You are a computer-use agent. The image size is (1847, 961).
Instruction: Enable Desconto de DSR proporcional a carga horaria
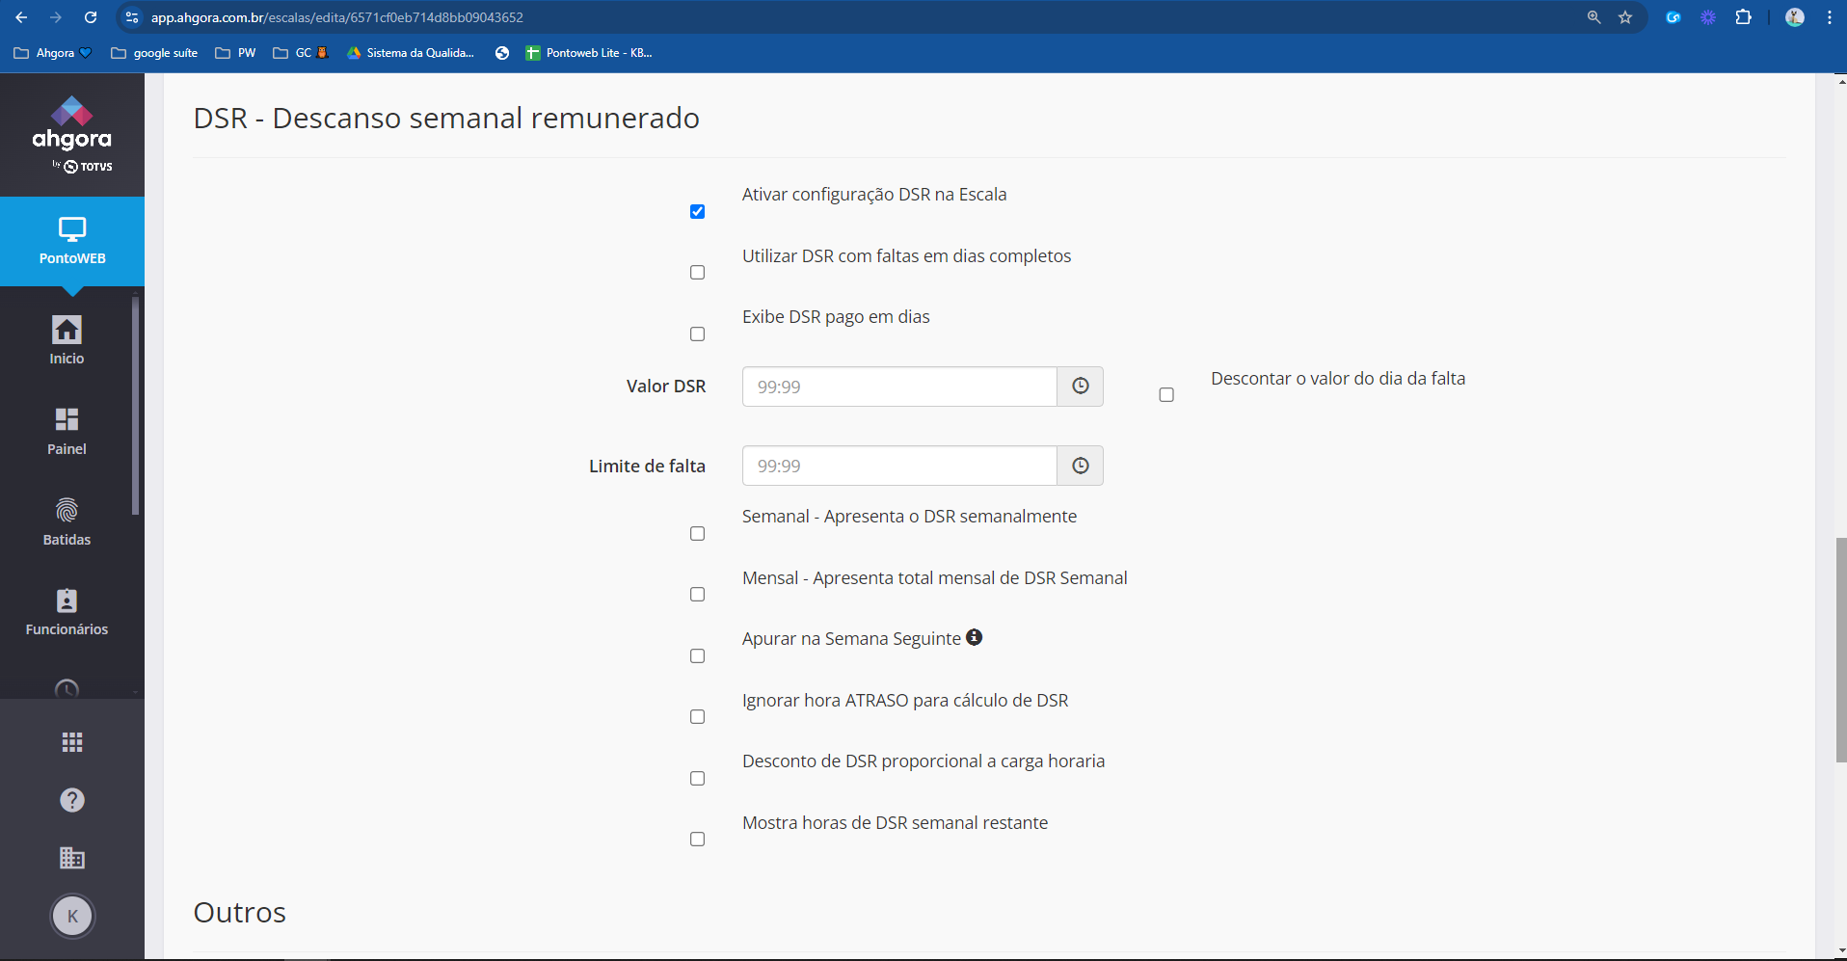697,778
